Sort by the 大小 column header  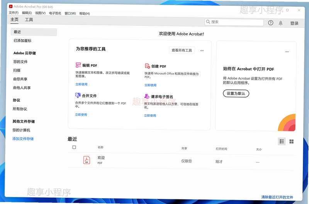tap(259, 149)
